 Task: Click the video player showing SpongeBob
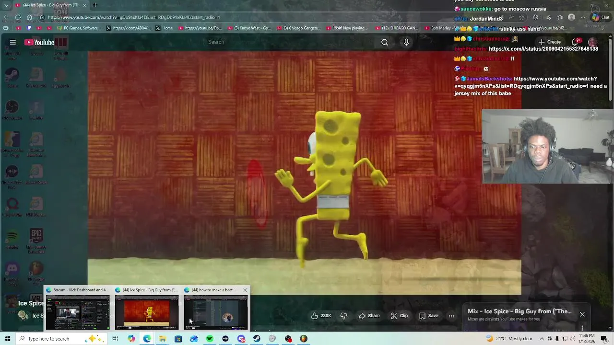pos(304,173)
